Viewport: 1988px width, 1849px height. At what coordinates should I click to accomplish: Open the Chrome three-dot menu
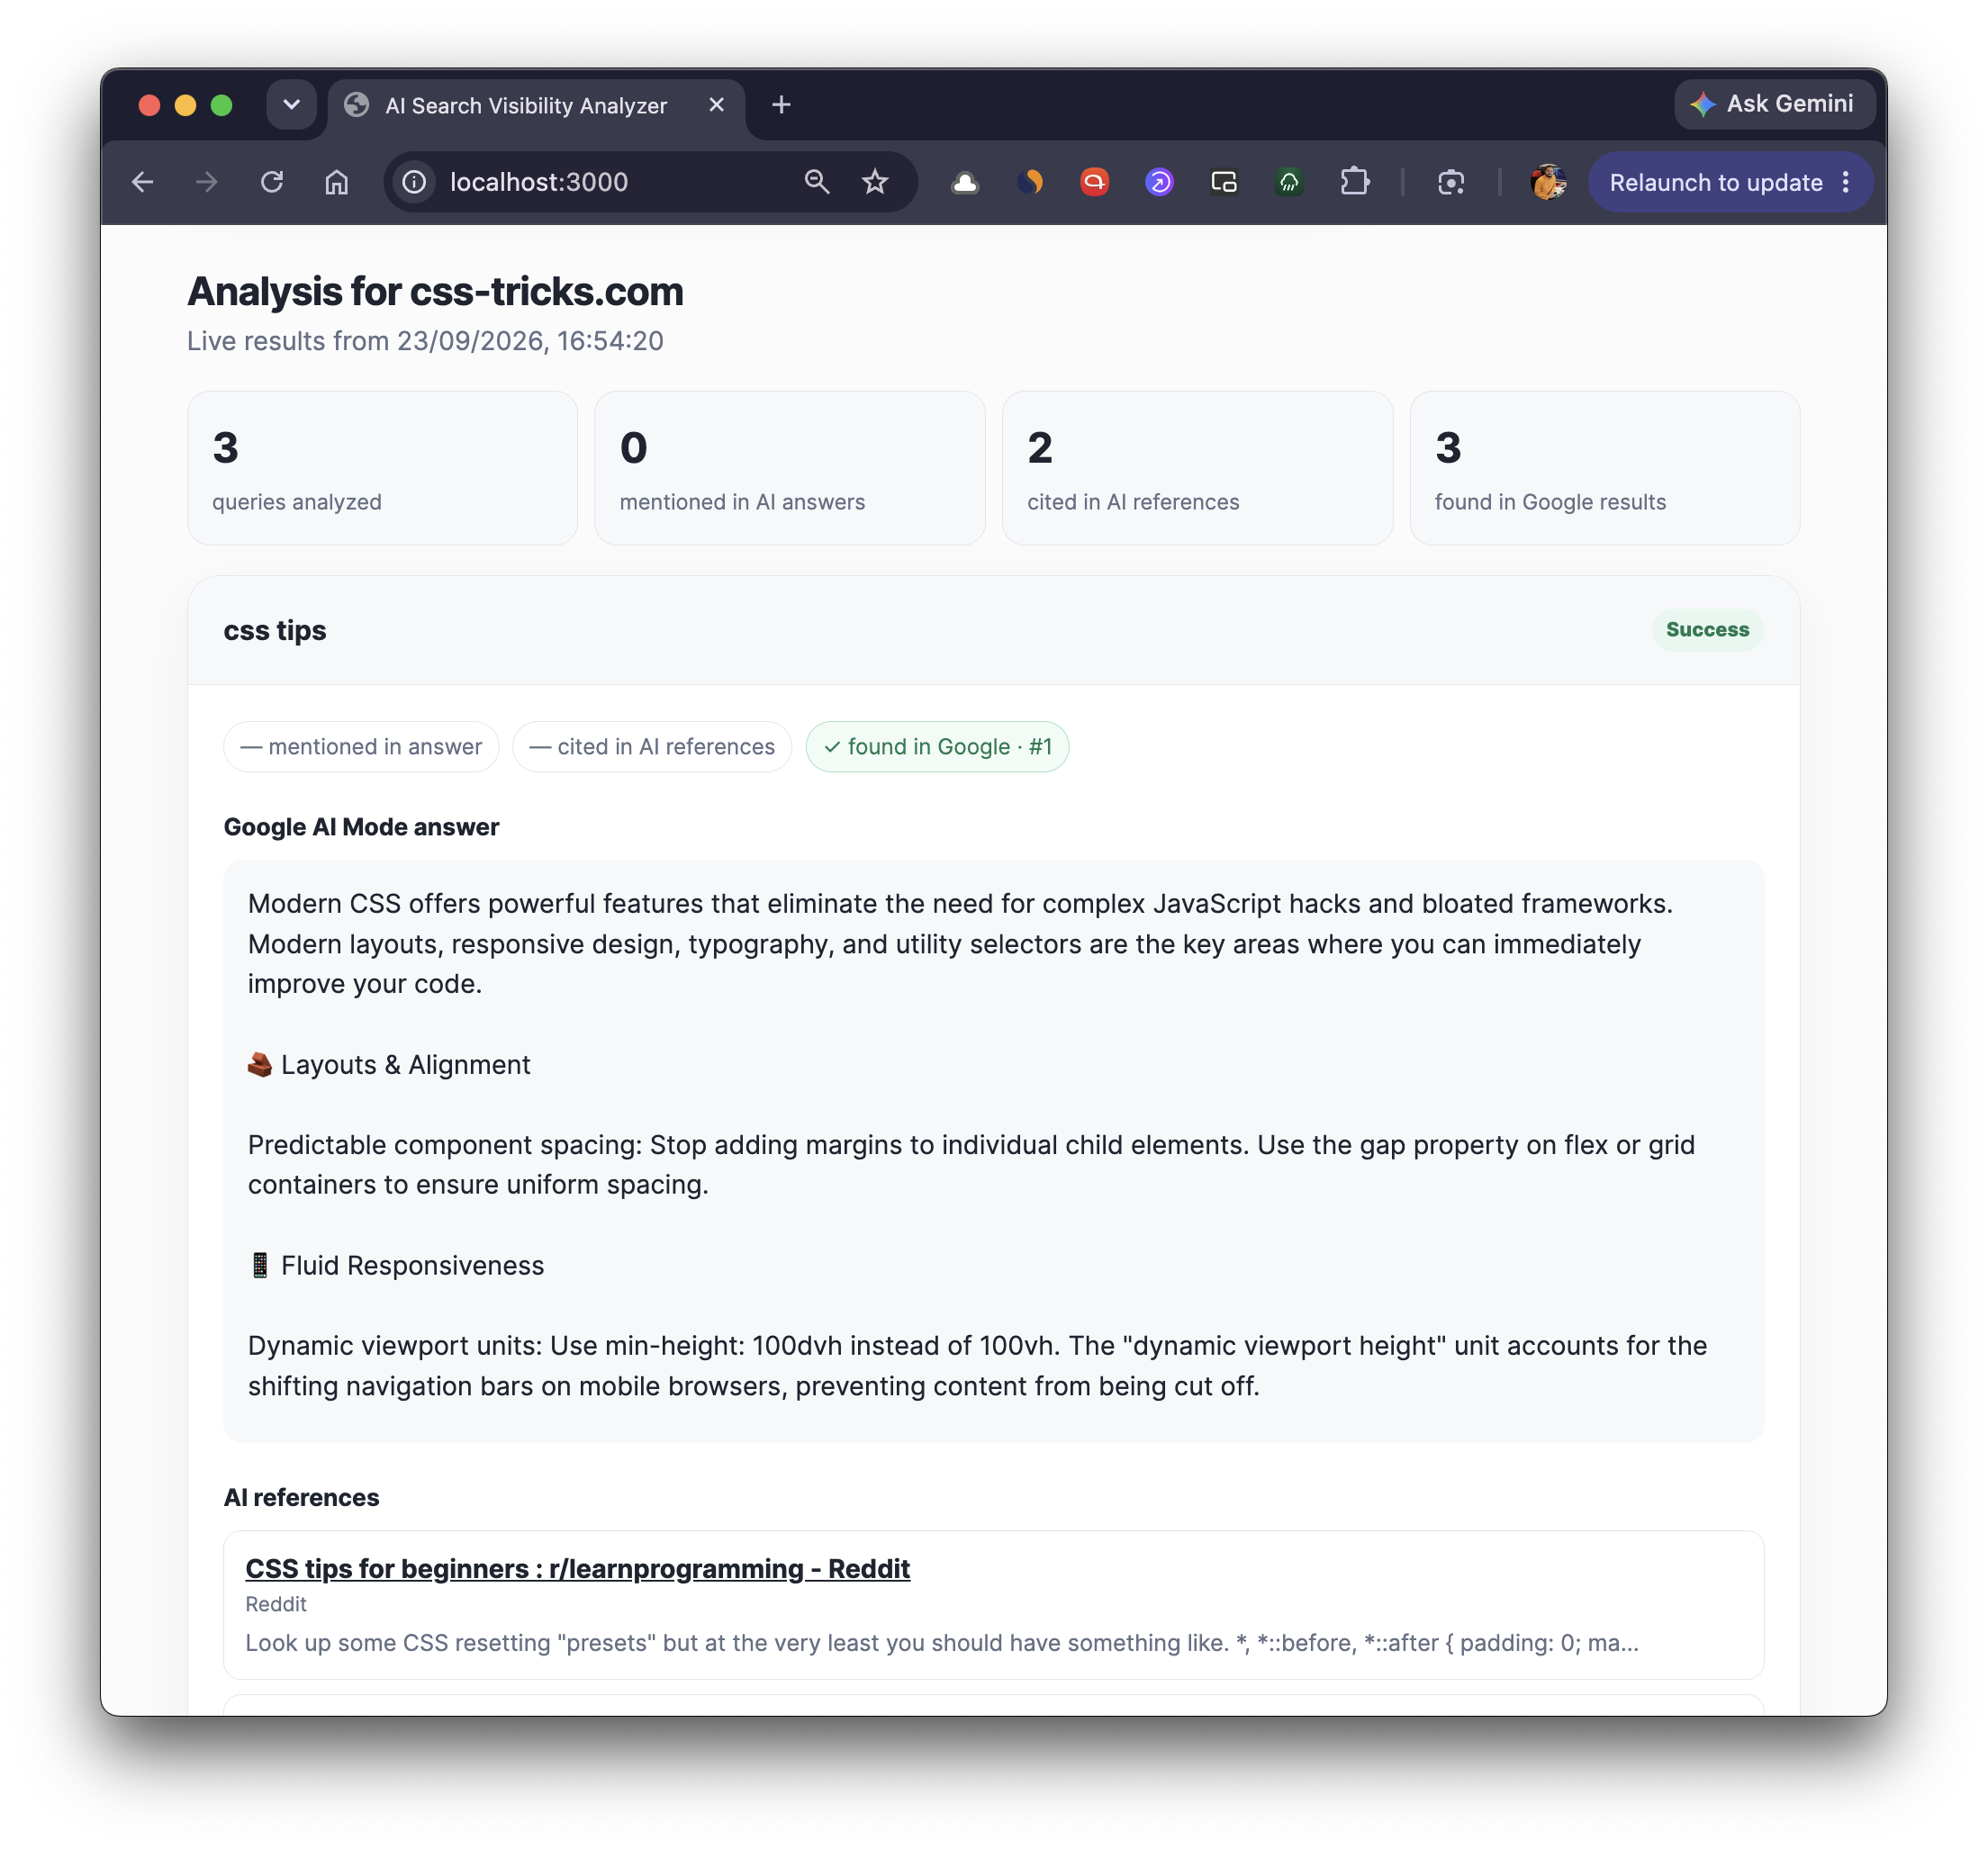click(1846, 182)
